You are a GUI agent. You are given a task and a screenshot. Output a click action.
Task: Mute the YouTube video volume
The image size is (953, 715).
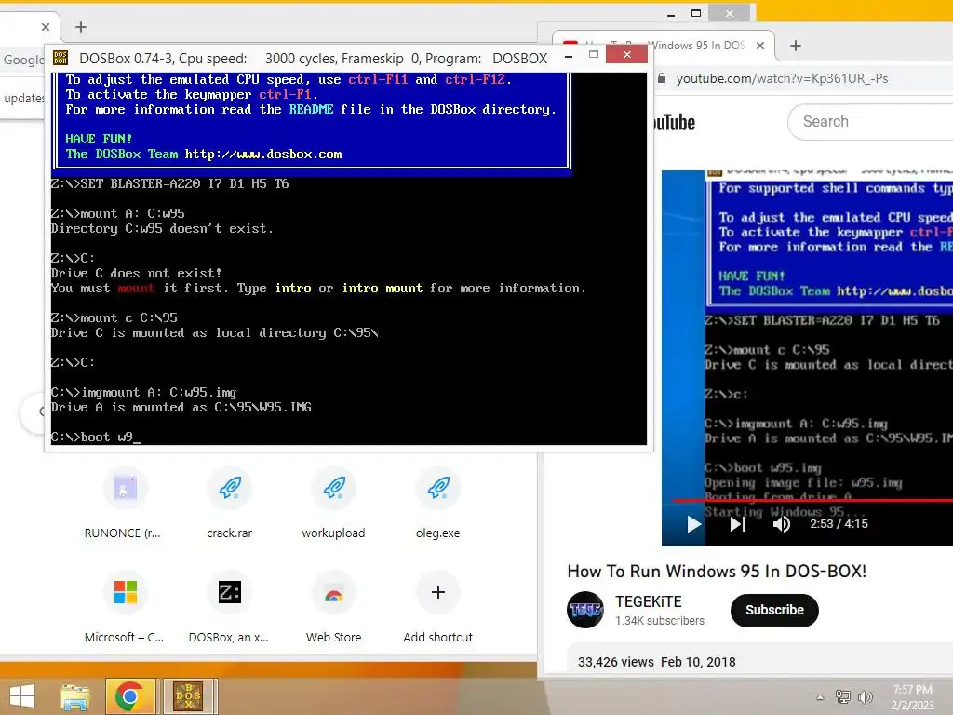(782, 524)
